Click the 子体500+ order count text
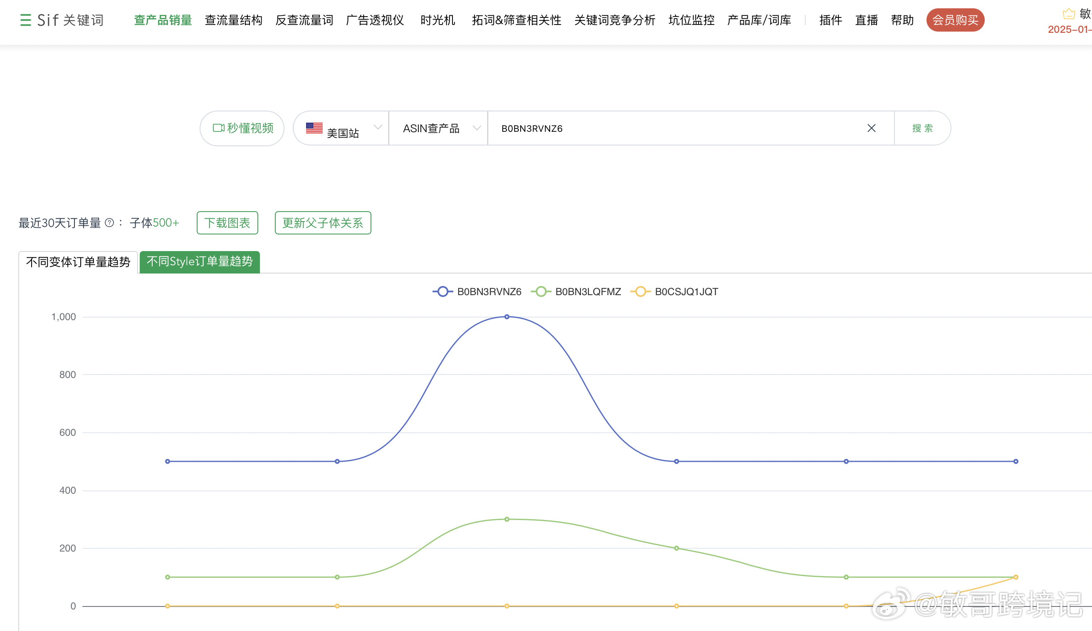 (154, 223)
